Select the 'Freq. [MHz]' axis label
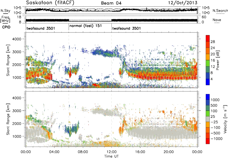228x158 pixels. (5, 19)
